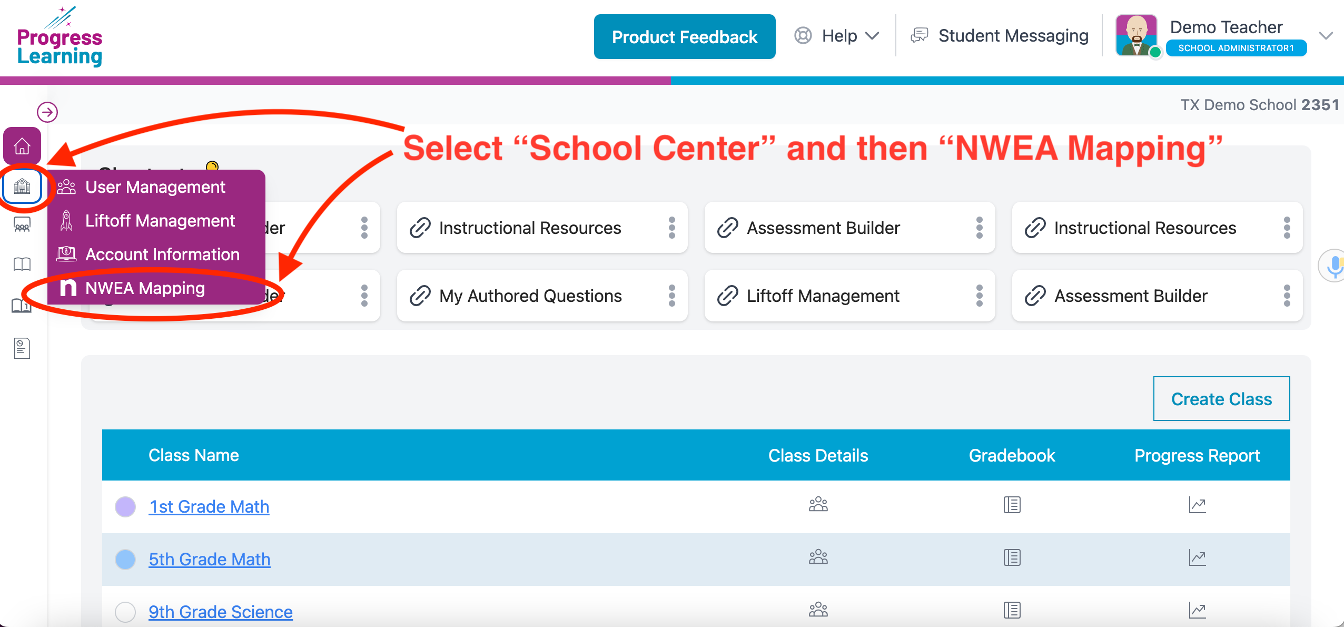
Task: Expand the Demo Teacher account chevron
Action: [x=1326, y=36]
